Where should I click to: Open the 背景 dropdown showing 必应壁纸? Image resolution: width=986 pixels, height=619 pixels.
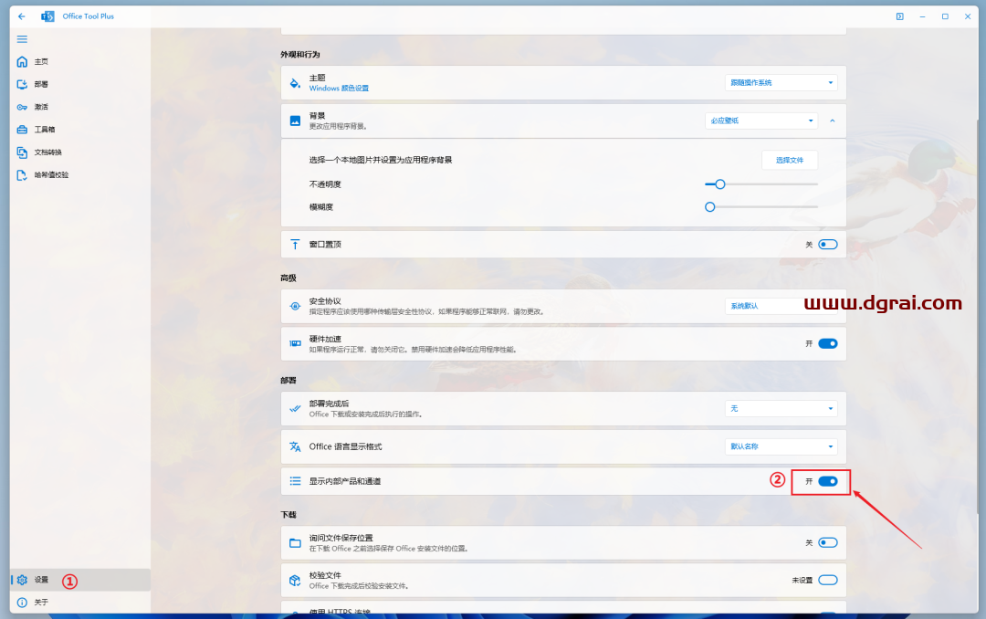(761, 121)
